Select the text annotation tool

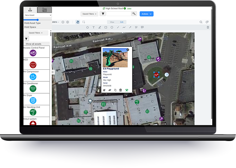coord(93,27)
